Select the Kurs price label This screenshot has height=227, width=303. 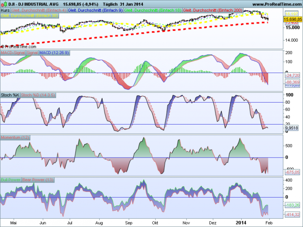click(x=5, y=11)
